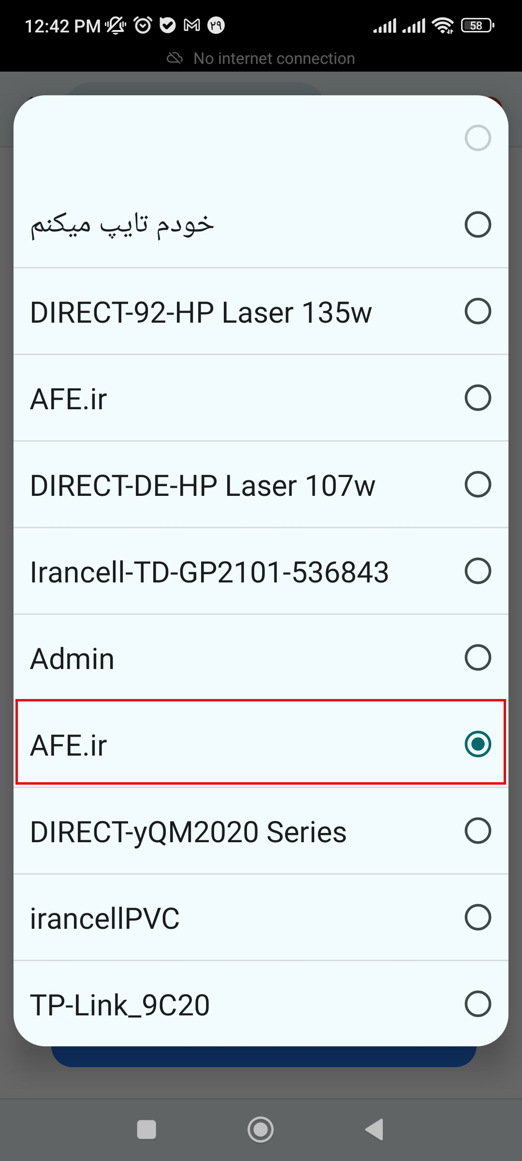Pick the Admin network entry

coord(261,657)
